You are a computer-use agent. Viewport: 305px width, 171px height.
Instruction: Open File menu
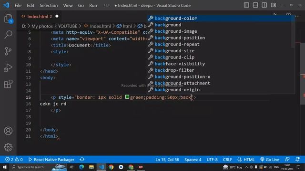click(18, 5)
